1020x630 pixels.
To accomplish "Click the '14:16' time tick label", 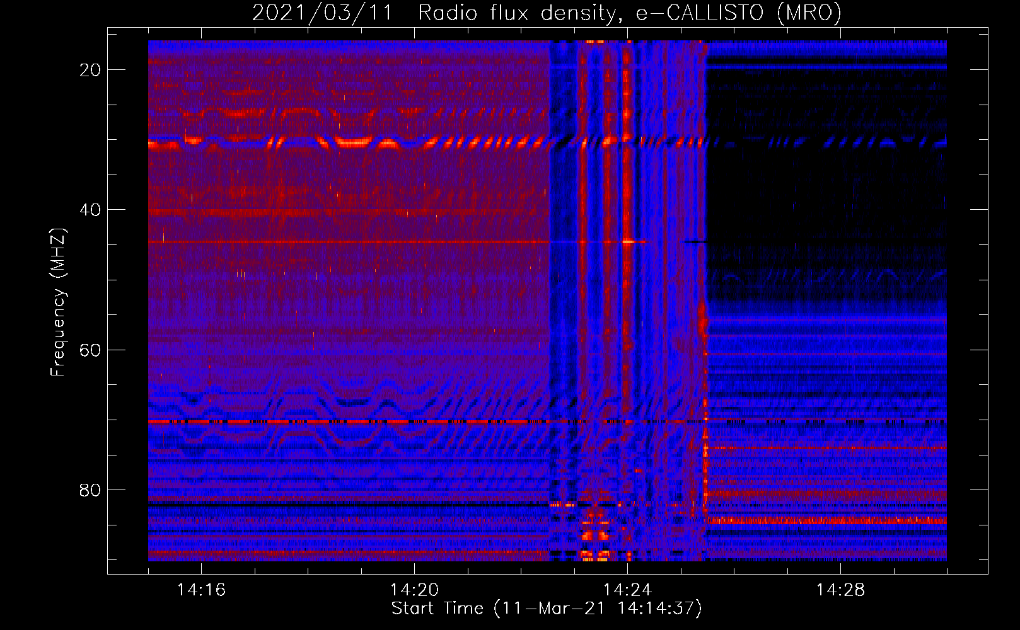I will click(201, 590).
